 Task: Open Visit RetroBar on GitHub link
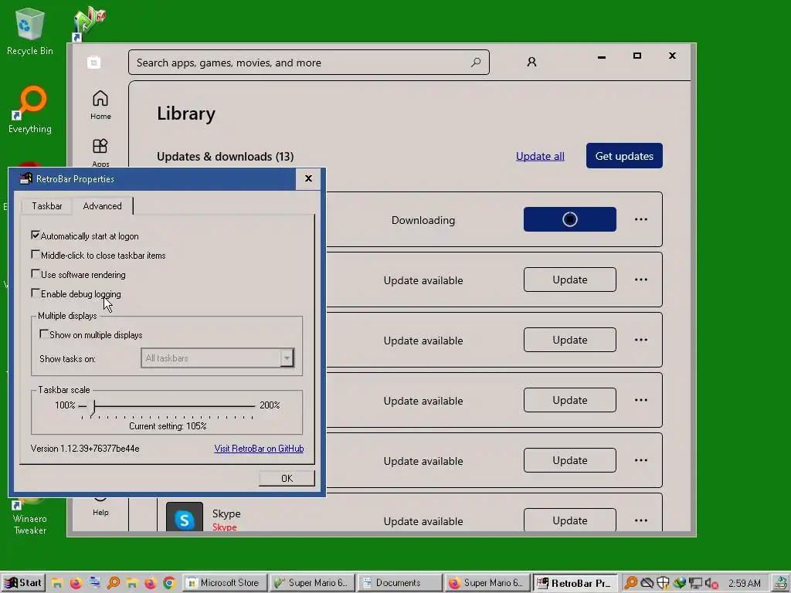(x=259, y=449)
